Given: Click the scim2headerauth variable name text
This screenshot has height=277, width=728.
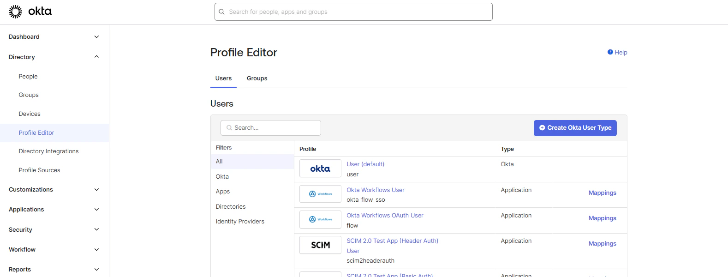Looking at the screenshot, I should tap(370, 261).
